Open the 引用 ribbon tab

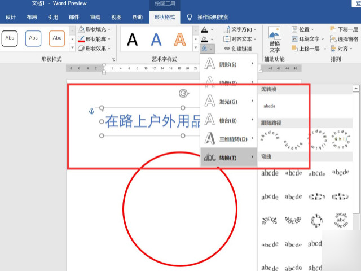coord(53,17)
